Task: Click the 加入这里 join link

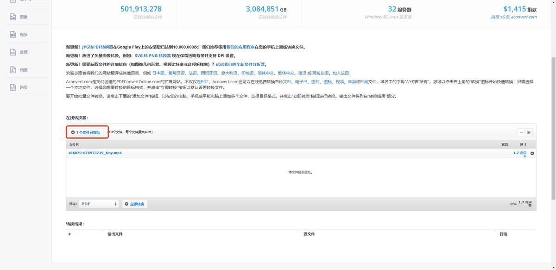Action: point(341,73)
